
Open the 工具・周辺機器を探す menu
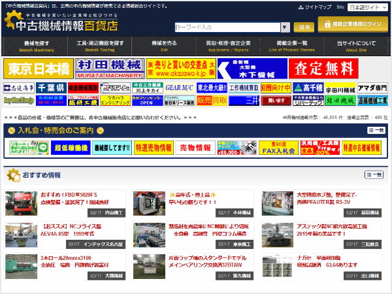(100, 46)
